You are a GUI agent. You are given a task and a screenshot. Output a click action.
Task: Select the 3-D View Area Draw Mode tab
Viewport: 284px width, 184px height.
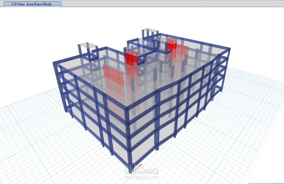[32, 4]
